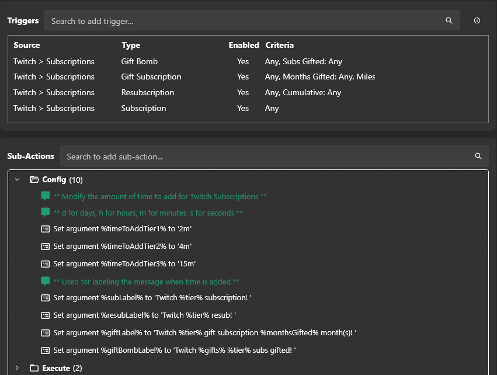Expand the Execute sub-action group
The height and width of the screenshot is (375, 497).
coord(17,368)
